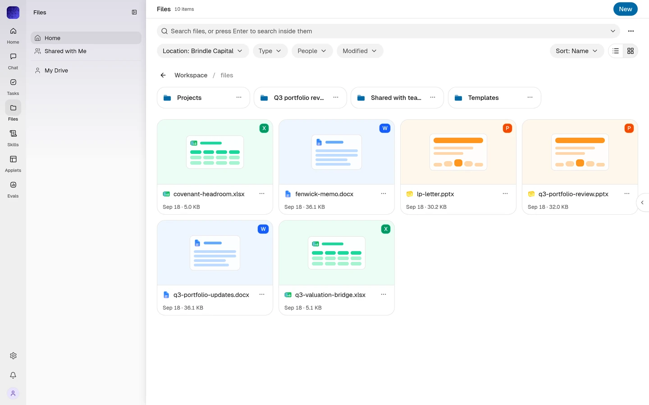Open notifications bell
This screenshot has width=649, height=405.
(13, 375)
